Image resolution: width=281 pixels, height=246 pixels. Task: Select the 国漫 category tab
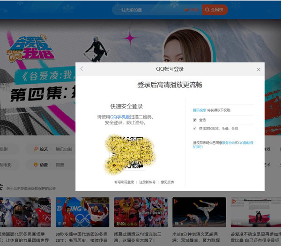[60, 165]
